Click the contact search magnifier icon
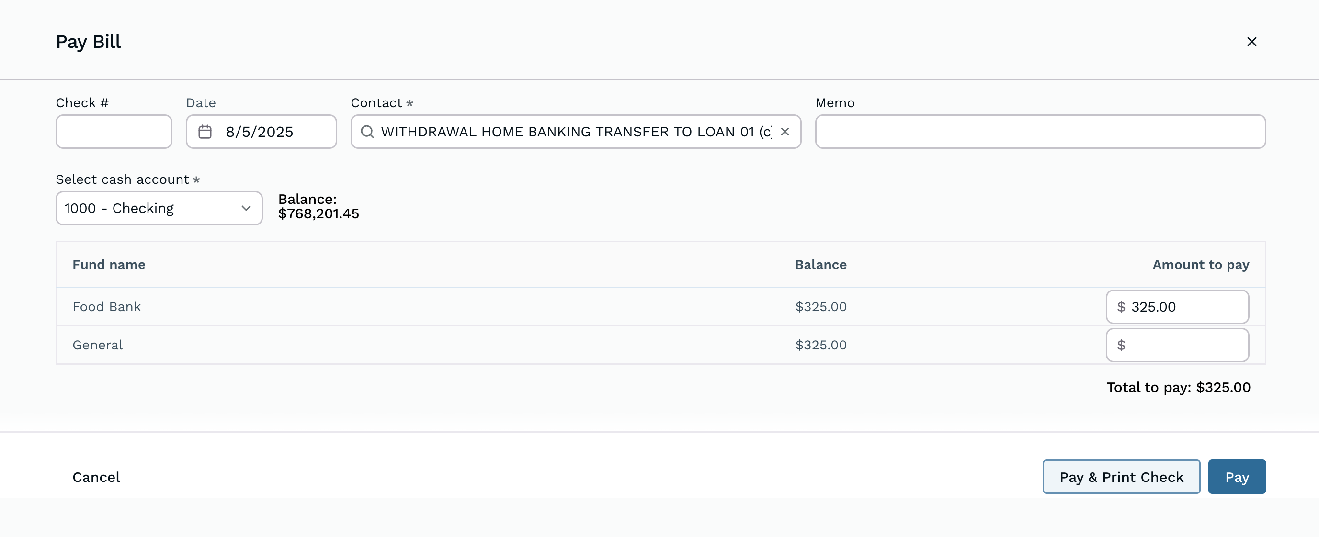The width and height of the screenshot is (1319, 537). 366,132
